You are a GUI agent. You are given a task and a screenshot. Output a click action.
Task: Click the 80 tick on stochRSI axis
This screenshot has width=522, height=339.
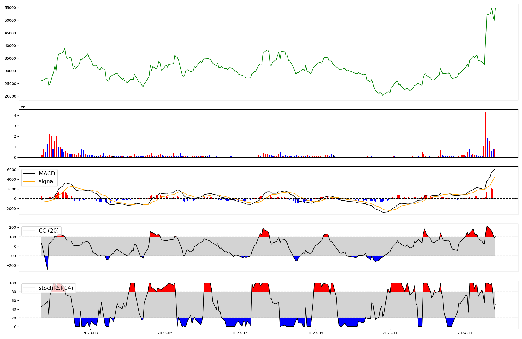[14, 292]
